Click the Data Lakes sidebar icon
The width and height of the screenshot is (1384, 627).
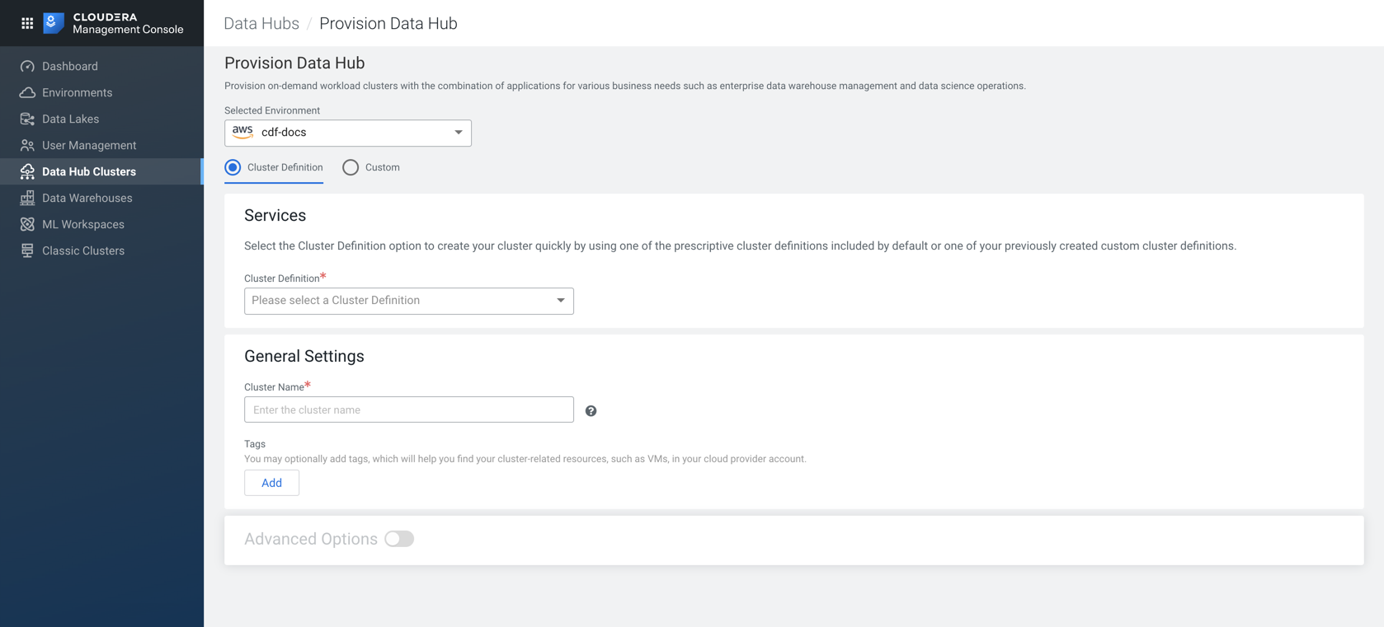coord(27,119)
